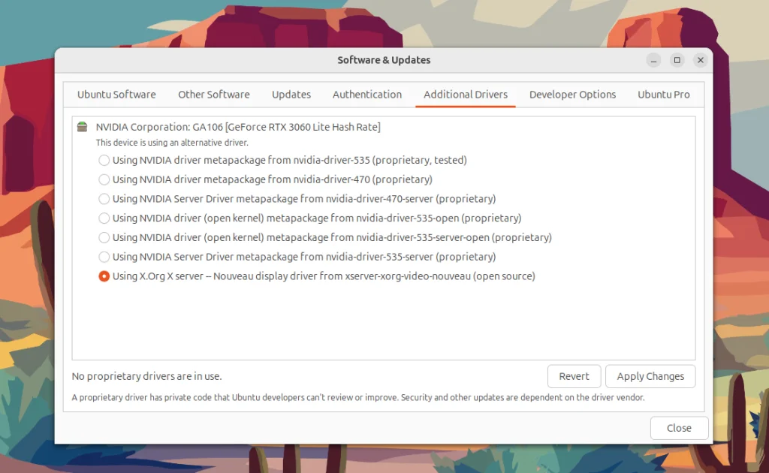Viewport: 769px width, 473px height.
Task: Open the Ubuntu Pro tab
Action: [x=664, y=95]
